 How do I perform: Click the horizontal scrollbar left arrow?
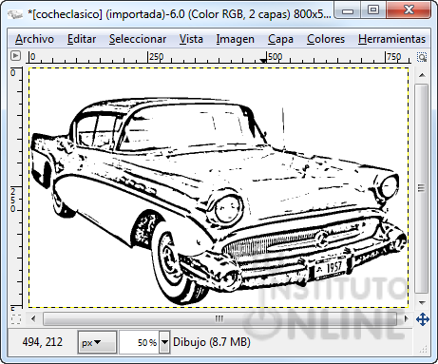33,318
